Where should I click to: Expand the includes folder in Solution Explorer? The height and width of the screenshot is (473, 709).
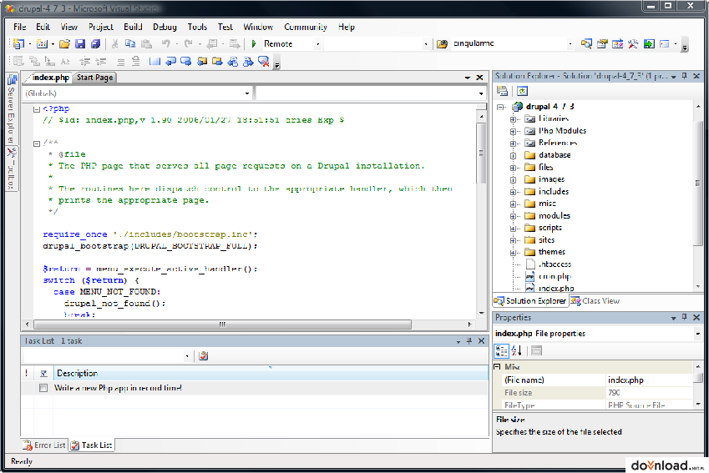(x=513, y=192)
